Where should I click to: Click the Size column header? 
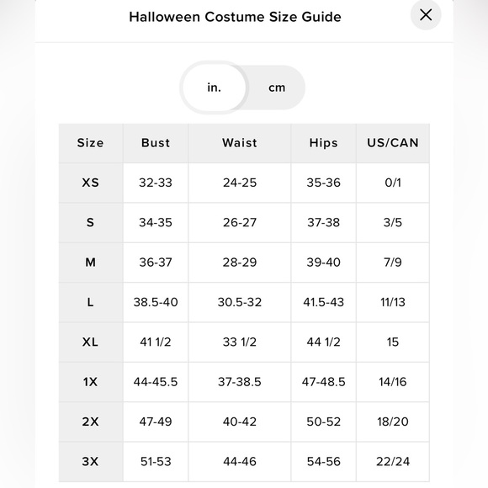pyautogui.click(x=91, y=143)
